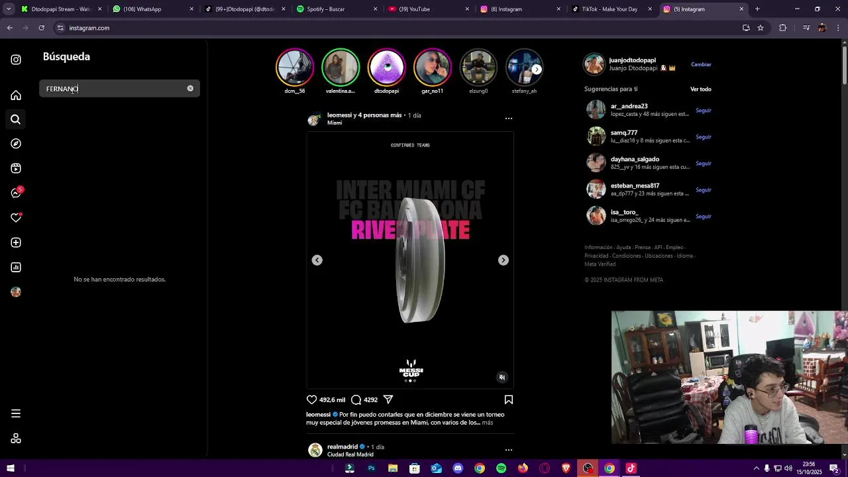The width and height of the screenshot is (848, 477).
Task: Switch to TikTok - Make Your Day tab
Action: [x=611, y=9]
